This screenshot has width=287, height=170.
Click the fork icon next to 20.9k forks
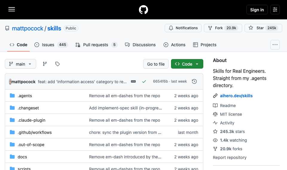(215, 149)
